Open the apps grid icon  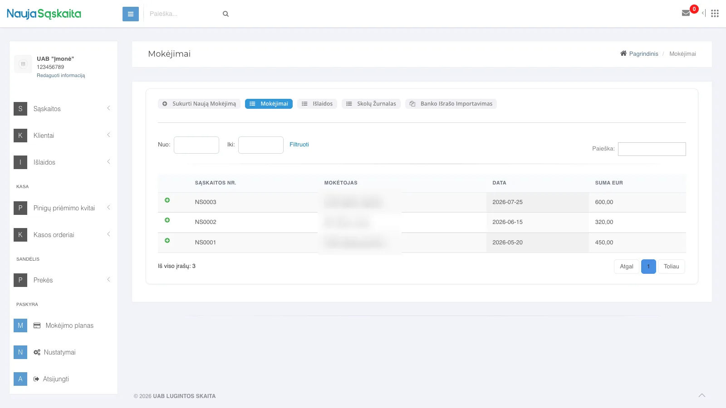coord(715,14)
